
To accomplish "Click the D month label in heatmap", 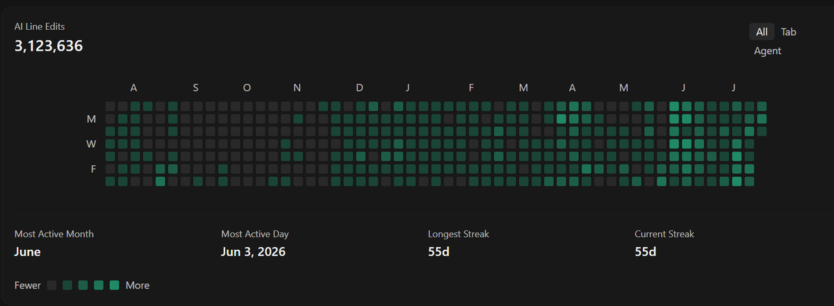I will pyautogui.click(x=359, y=87).
